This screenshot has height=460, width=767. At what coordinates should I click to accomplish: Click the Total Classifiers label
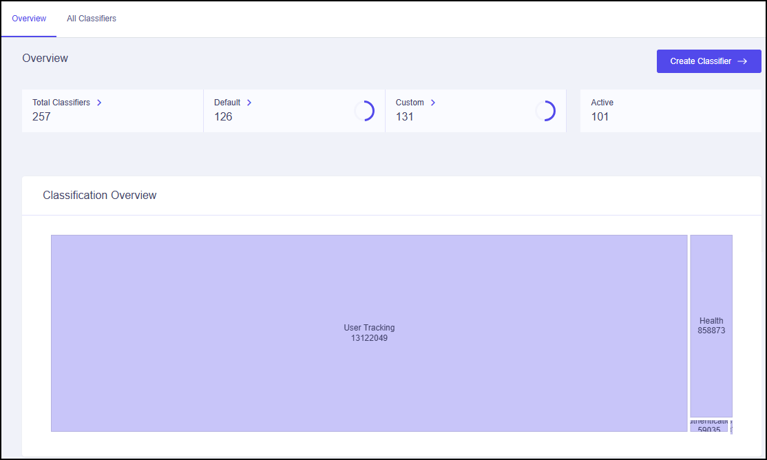tap(61, 102)
